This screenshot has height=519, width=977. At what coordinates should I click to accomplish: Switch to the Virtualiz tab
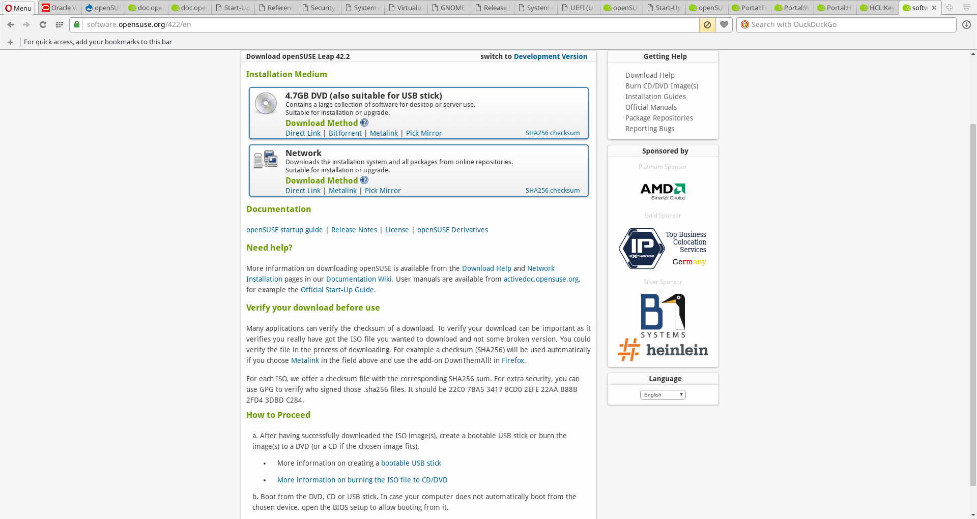405,8
